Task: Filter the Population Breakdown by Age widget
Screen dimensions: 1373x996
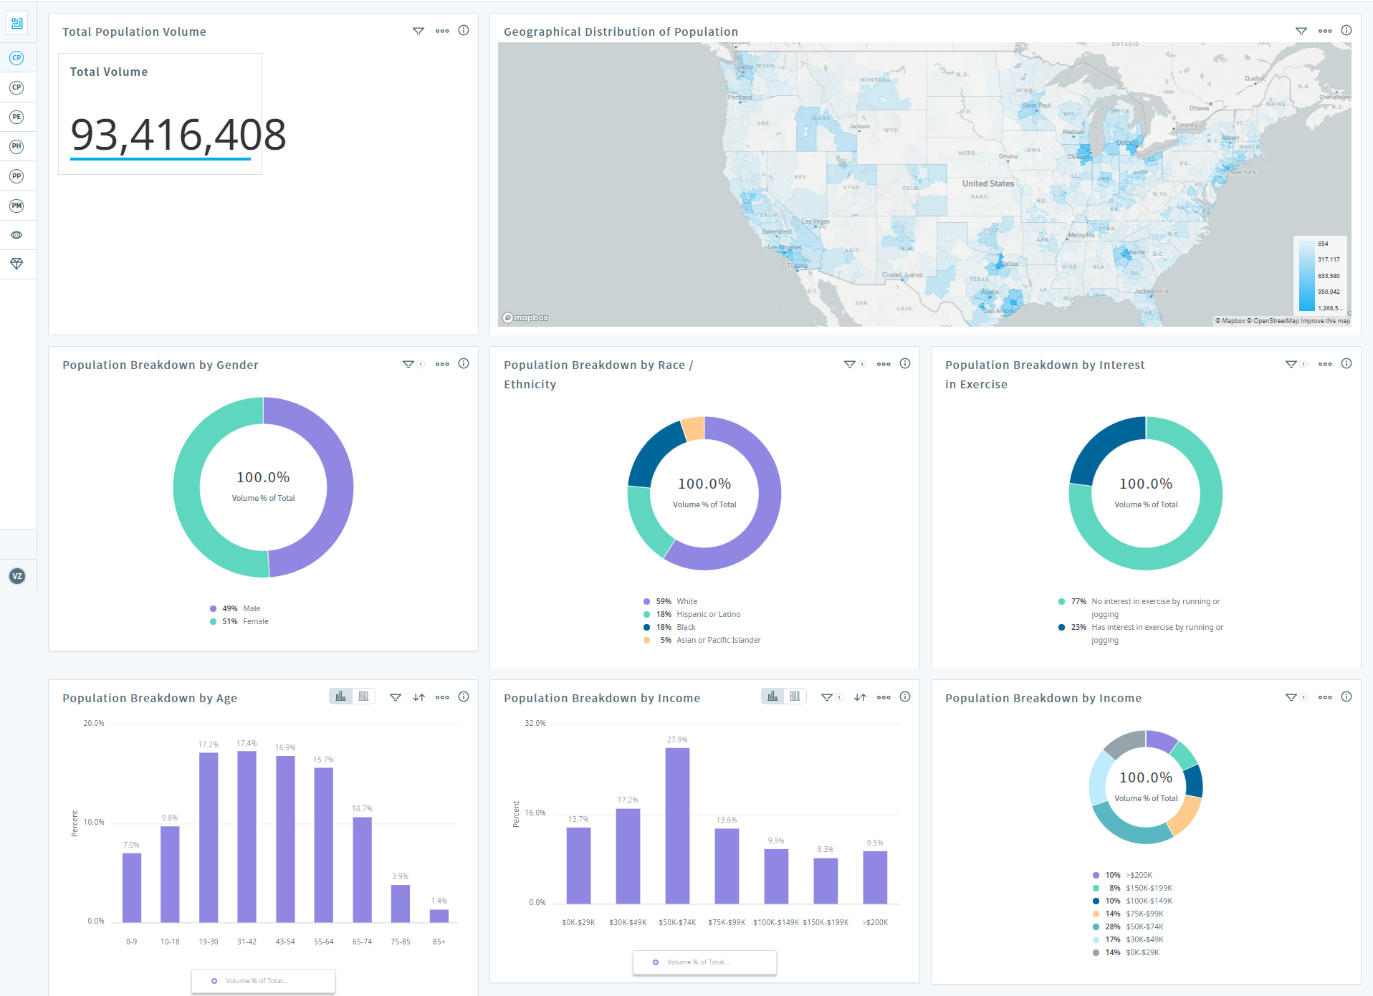Action: pyautogui.click(x=395, y=697)
